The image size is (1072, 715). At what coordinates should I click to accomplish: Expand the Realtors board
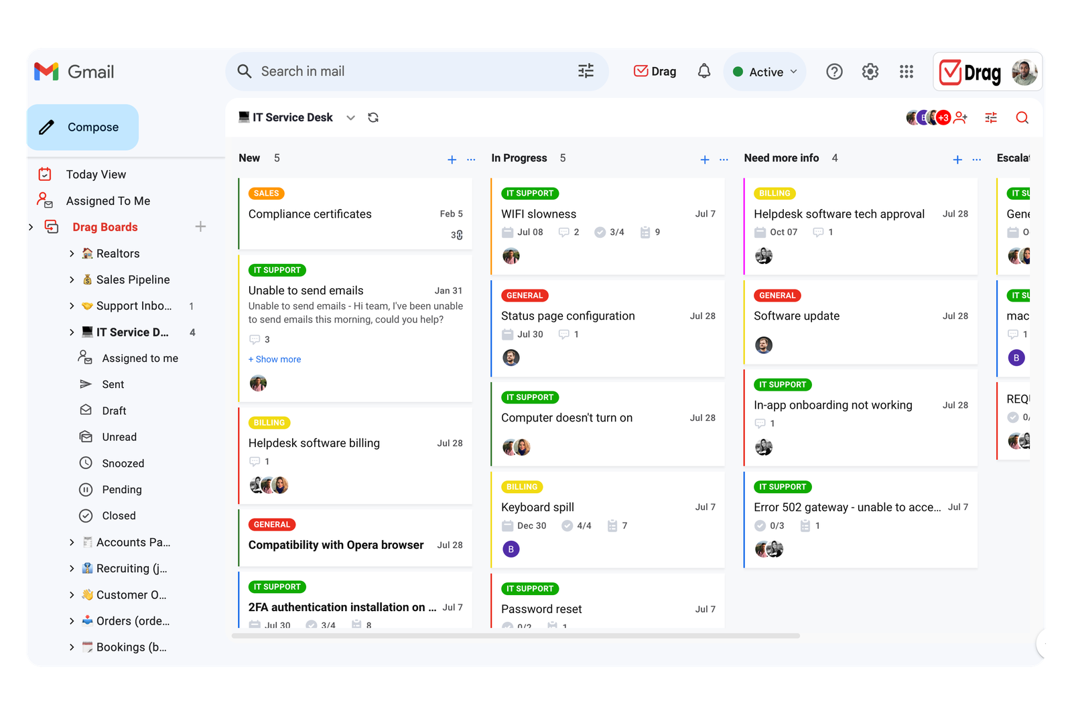pos(72,253)
